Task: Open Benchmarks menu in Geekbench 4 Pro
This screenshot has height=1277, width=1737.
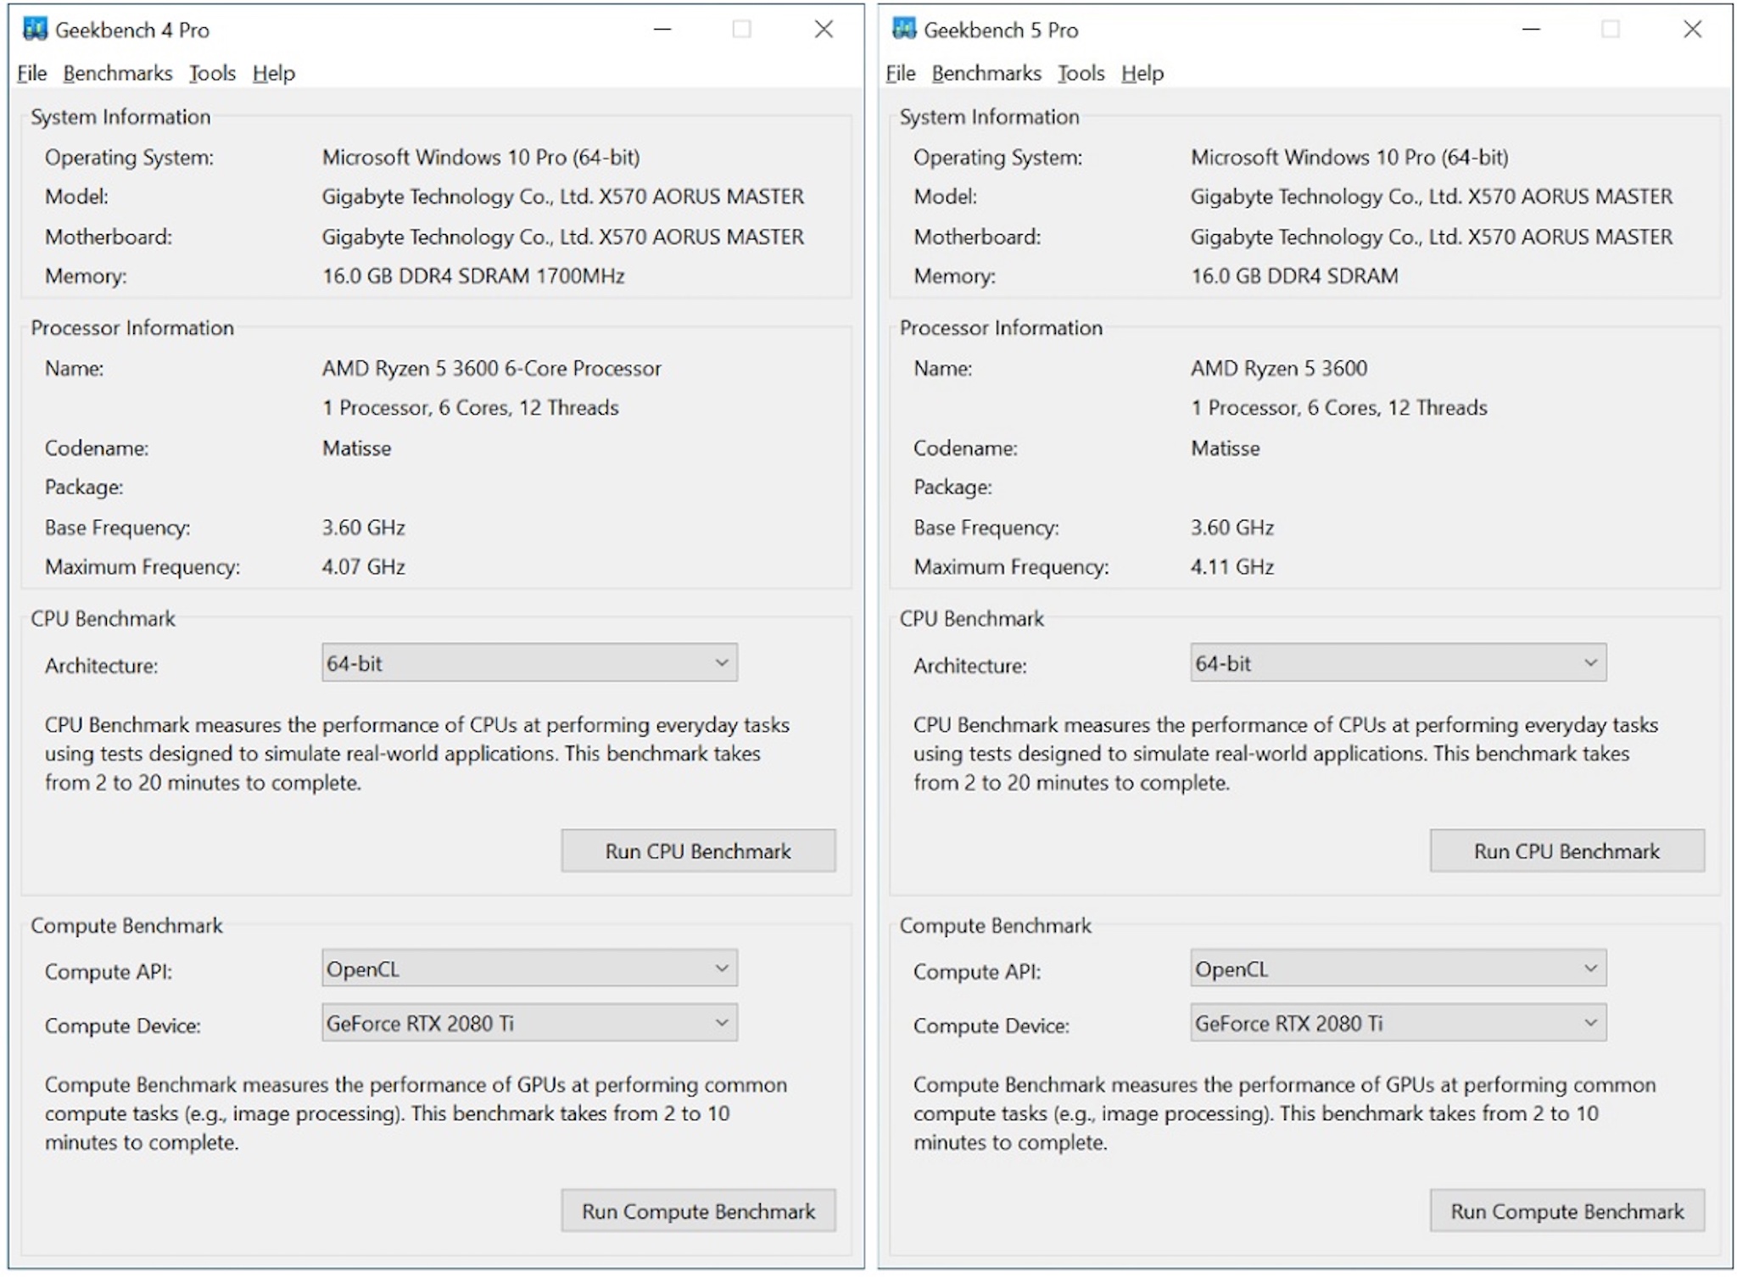Action: [x=118, y=74]
